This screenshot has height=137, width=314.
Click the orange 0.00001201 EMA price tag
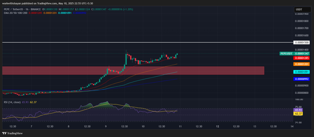pos(302,64)
